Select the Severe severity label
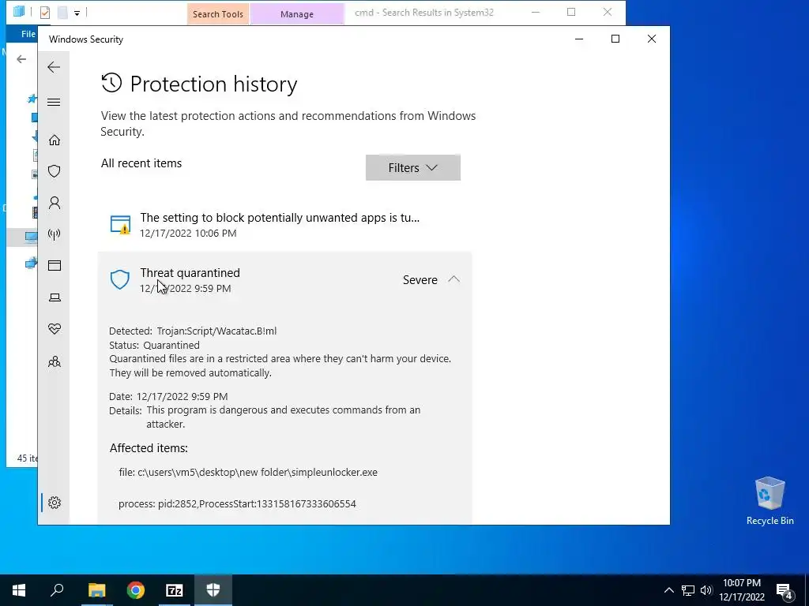The width and height of the screenshot is (809, 606). click(x=420, y=280)
